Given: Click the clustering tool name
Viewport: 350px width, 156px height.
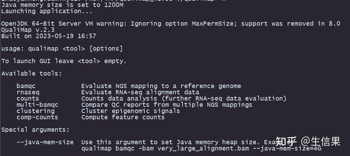Looking at the screenshot, I should coord(36,111).
